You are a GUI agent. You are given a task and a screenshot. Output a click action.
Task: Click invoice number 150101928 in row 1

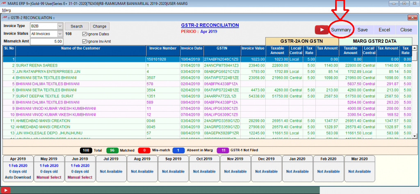click(x=163, y=59)
